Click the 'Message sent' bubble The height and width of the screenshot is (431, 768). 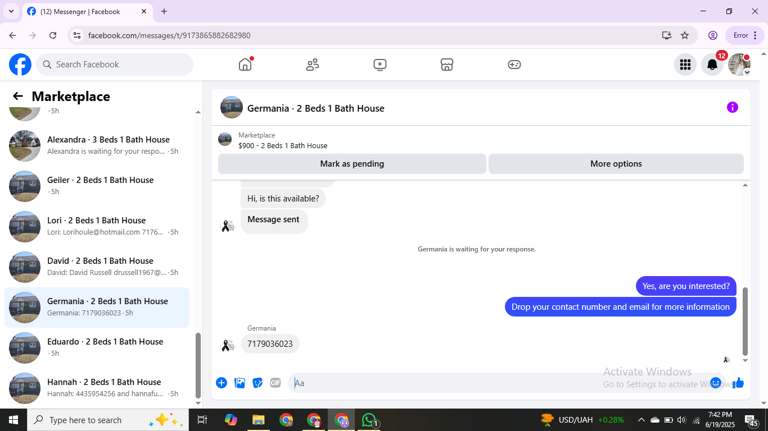274,221
